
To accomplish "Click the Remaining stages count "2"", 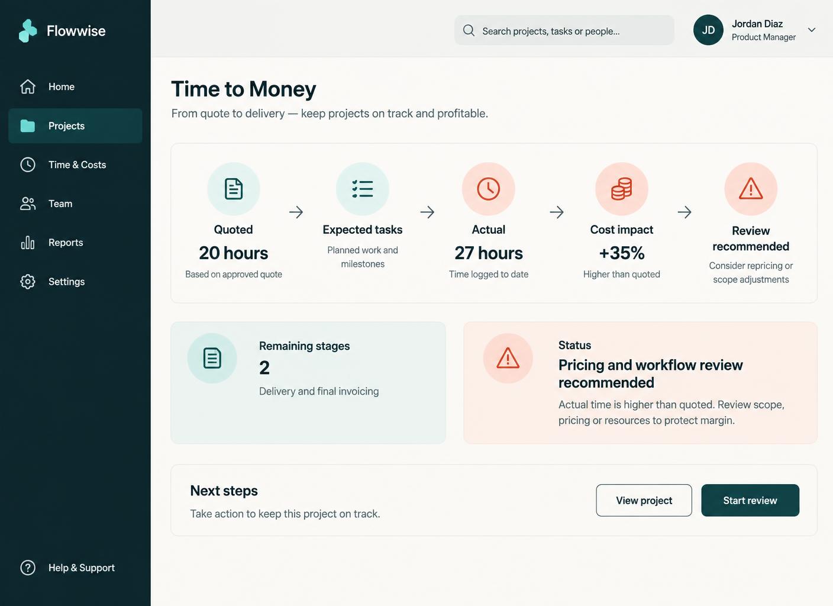I will pyautogui.click(x=264, y=368).
